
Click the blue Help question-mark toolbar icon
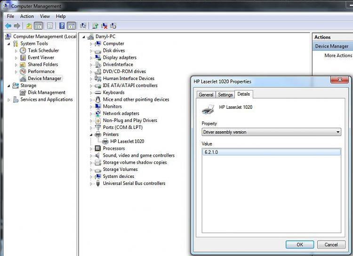(x=62, y=26)
